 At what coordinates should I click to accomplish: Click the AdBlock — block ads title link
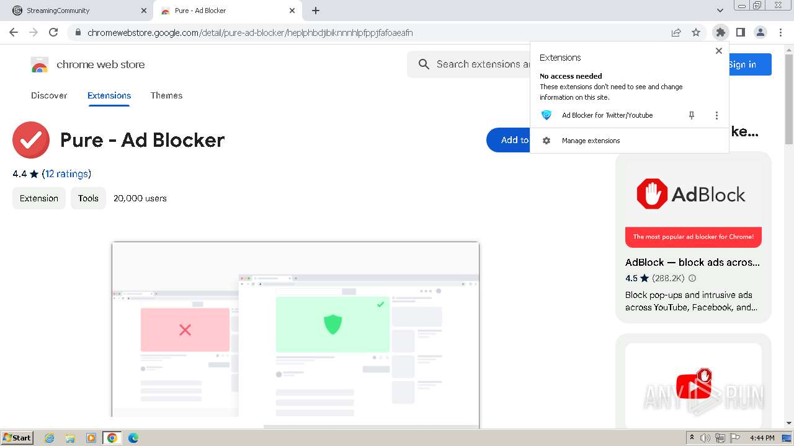(692, 262)
